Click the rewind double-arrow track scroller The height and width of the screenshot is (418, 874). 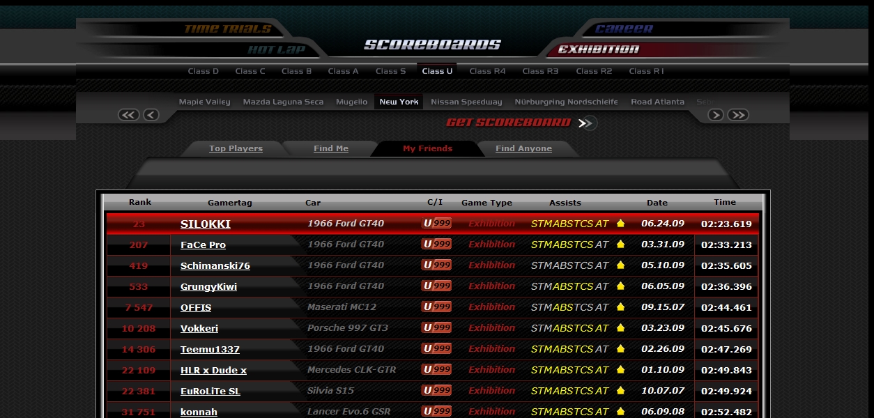128,115
